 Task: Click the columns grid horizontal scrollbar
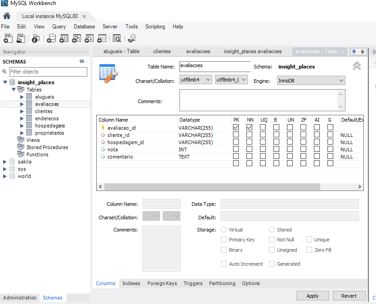pyautogui.click(x=212, y=186)
